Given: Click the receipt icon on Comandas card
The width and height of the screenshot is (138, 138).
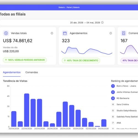Looking at the screenshot, I should (x=124, y=33).
